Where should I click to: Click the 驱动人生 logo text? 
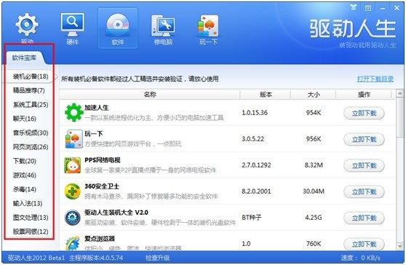tap(353, 28)
